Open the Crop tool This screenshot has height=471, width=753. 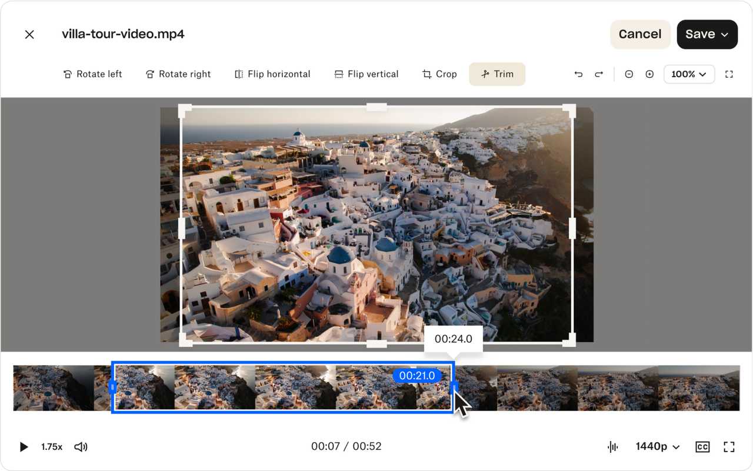coord(439,74)
